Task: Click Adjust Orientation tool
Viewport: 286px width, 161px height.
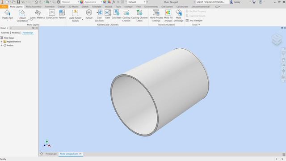Action: pyautogui.click(x=22, y=16)
